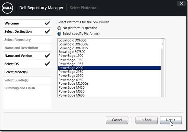Open Name and Version step

27,56
